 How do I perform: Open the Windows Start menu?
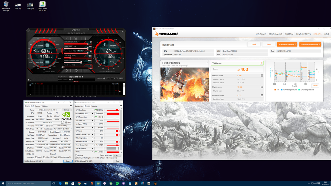(3, 183)
